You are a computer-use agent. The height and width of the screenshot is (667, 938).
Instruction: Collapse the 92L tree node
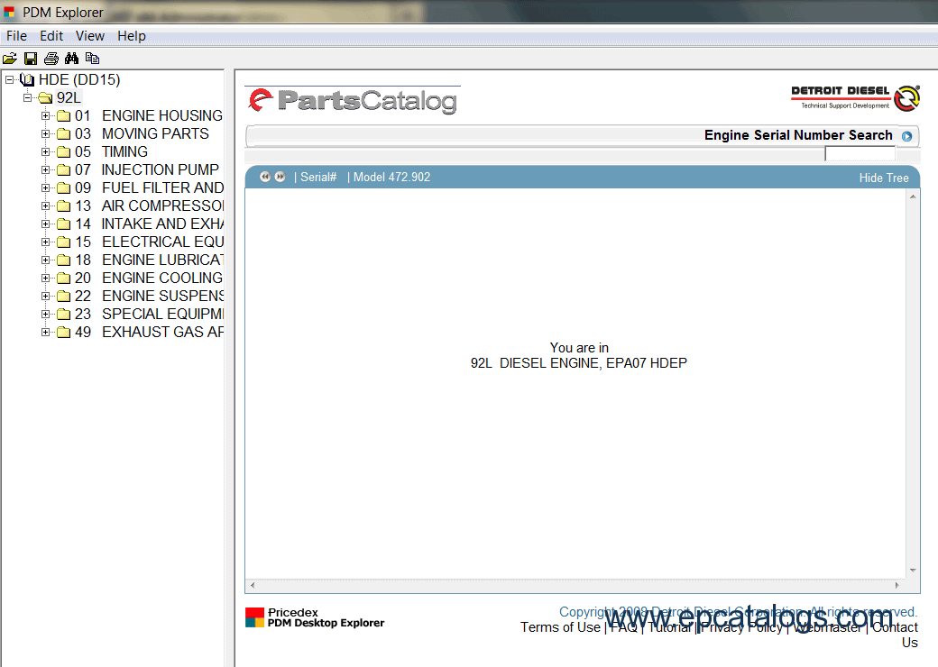click(x=28, y=97)
